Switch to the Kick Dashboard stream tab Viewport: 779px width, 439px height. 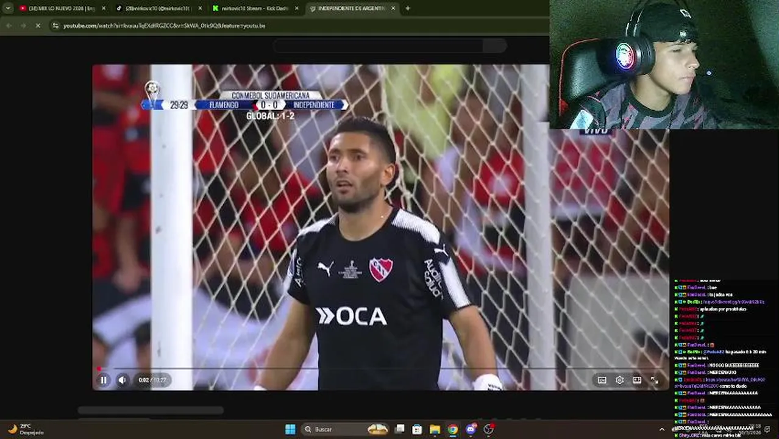255,9
